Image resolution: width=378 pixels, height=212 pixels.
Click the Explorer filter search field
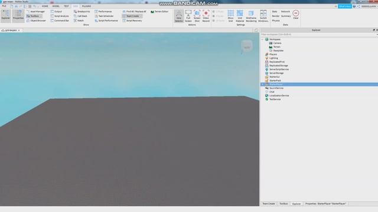[x=318, y=35]
